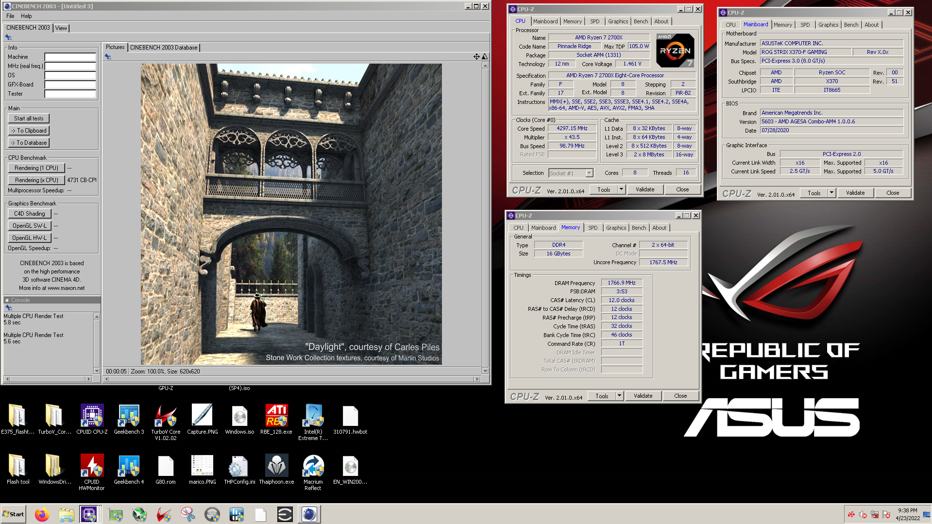Open the CPUID HWMonitor desktop icon

pyautogui.click(x=92, y=472)
